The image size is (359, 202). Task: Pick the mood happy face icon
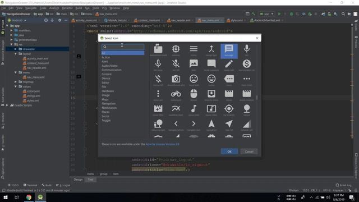click(x=211, y=79)
